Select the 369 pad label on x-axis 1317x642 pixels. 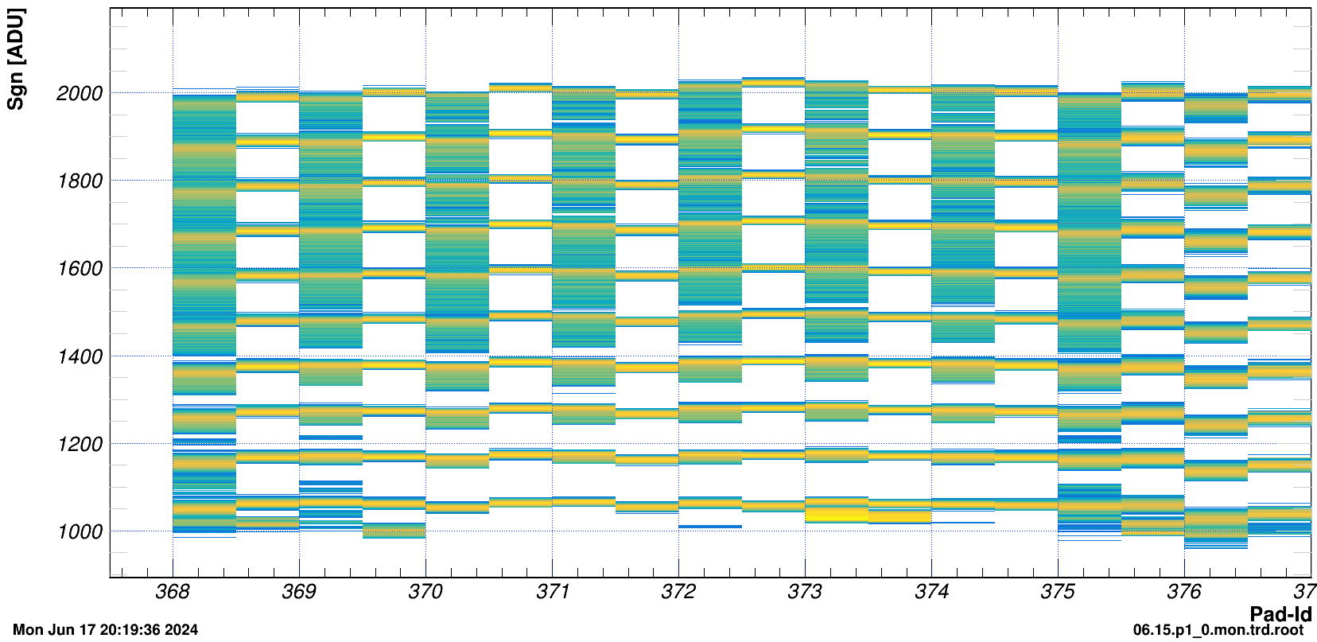[x=299, y=592]
